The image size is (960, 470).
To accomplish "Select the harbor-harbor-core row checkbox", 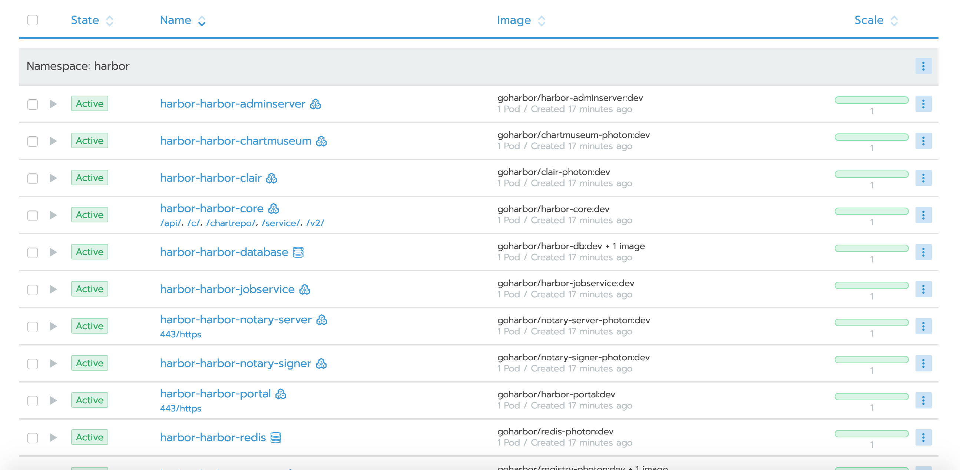I will tap(33, 216).
